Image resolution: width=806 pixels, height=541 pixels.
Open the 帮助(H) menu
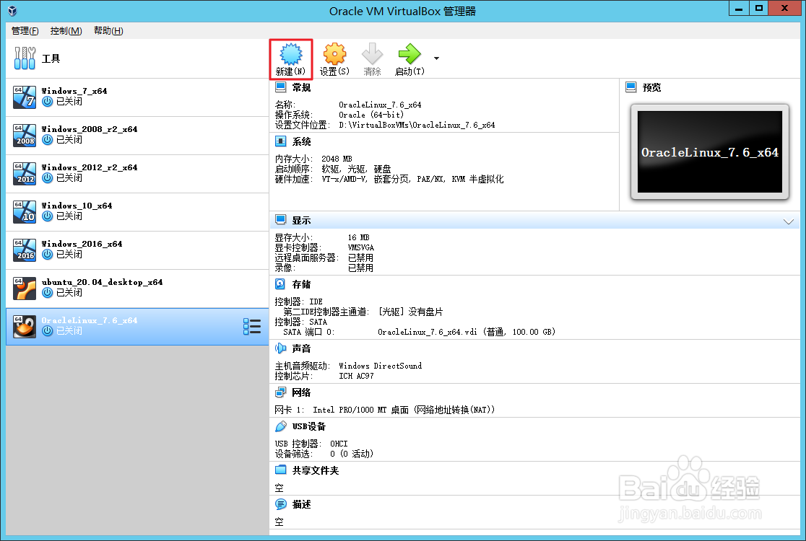point(108,31)
